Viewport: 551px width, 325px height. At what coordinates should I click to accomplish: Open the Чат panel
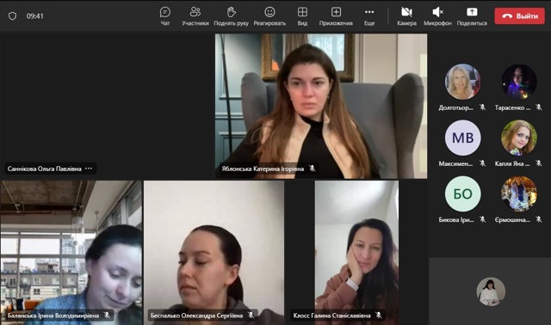click(x=164, y=12)
